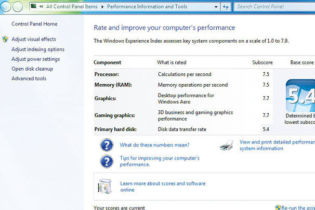Open View and print detailed performance link
The image size is (315, 210).
277,145
